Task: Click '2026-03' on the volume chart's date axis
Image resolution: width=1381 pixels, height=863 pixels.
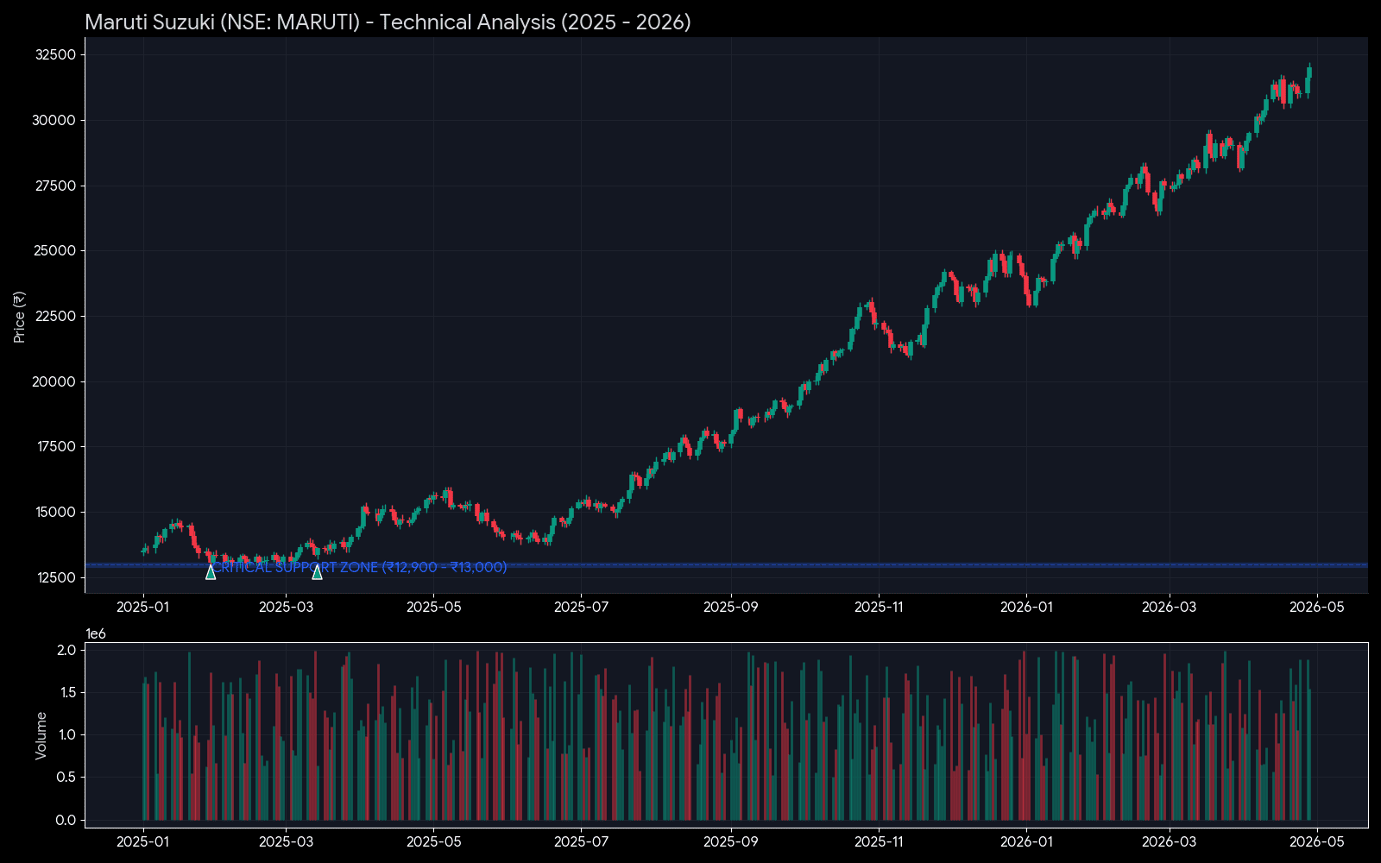Action: (x=1170, y=841)
